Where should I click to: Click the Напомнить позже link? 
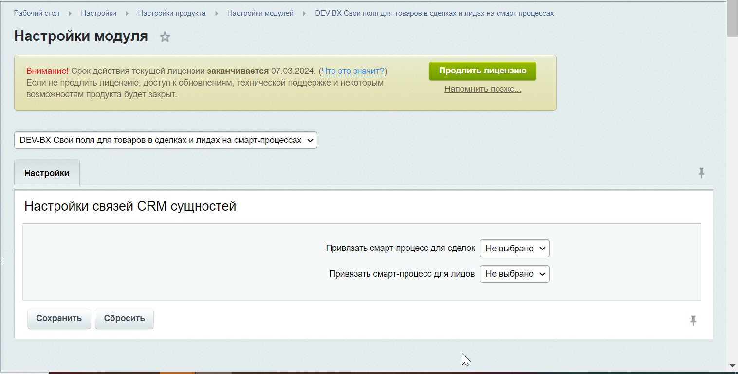[482, 89]
